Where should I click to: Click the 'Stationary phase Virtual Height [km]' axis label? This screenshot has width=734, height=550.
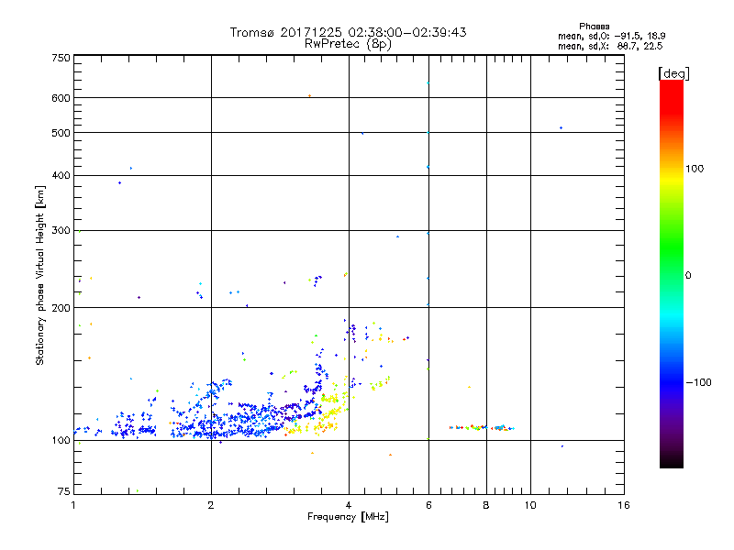[39, 275]
